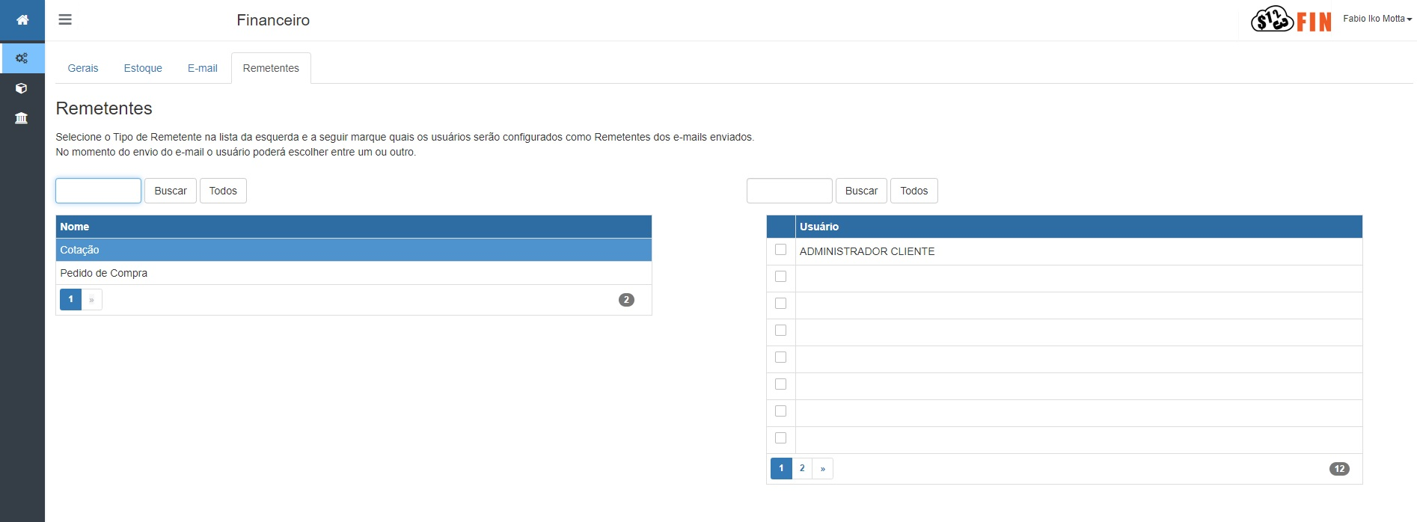Open the E-mail tab
Screen dimensions: 1417x522
pos(202,68)
